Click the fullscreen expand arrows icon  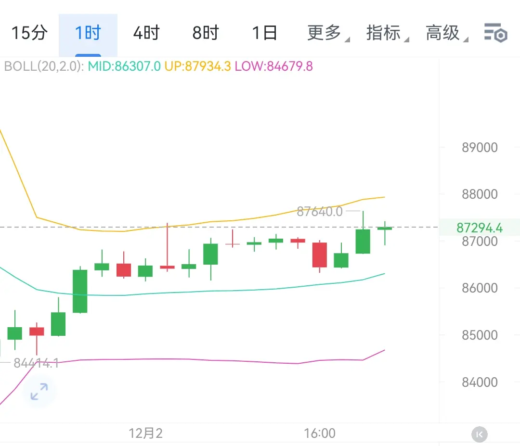click(x=39, y=391)
